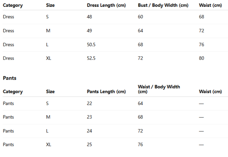This screenshot has height=157, width=228.
Task: Click the pants length value 24
Action: [x=89, y=131]
